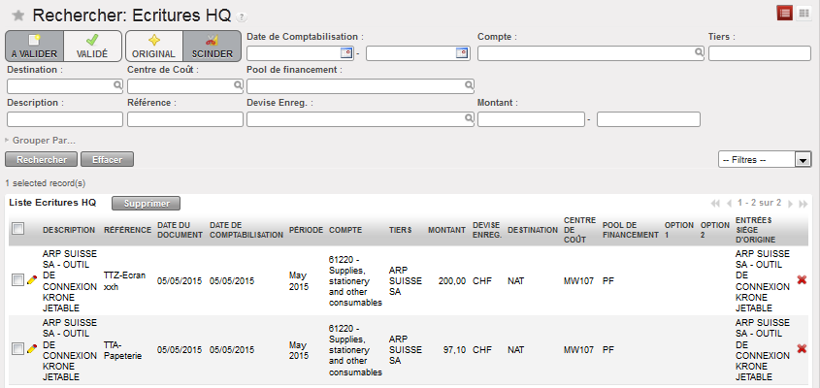
Task: Check the select-all checkbox in table header
Action: coord(17,229)
